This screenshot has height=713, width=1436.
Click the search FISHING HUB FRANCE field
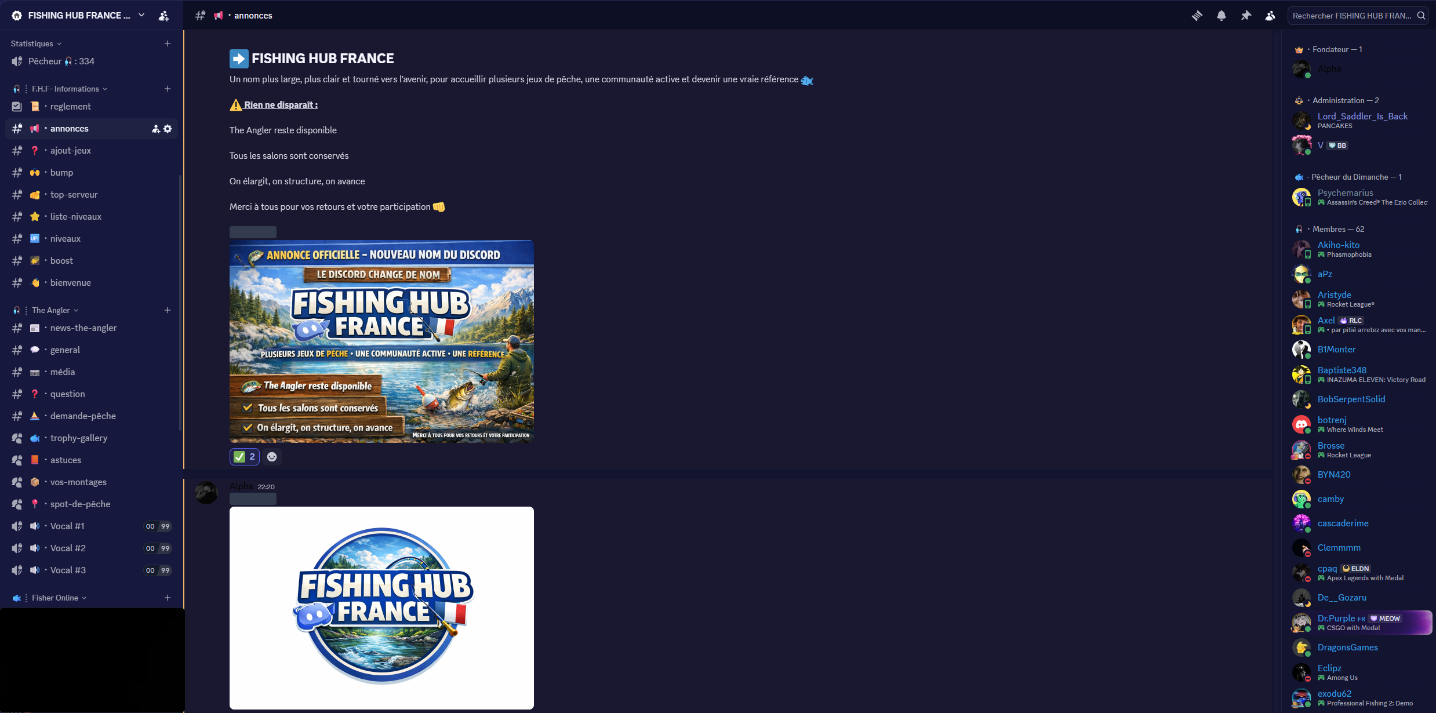tap(1351, 16)
